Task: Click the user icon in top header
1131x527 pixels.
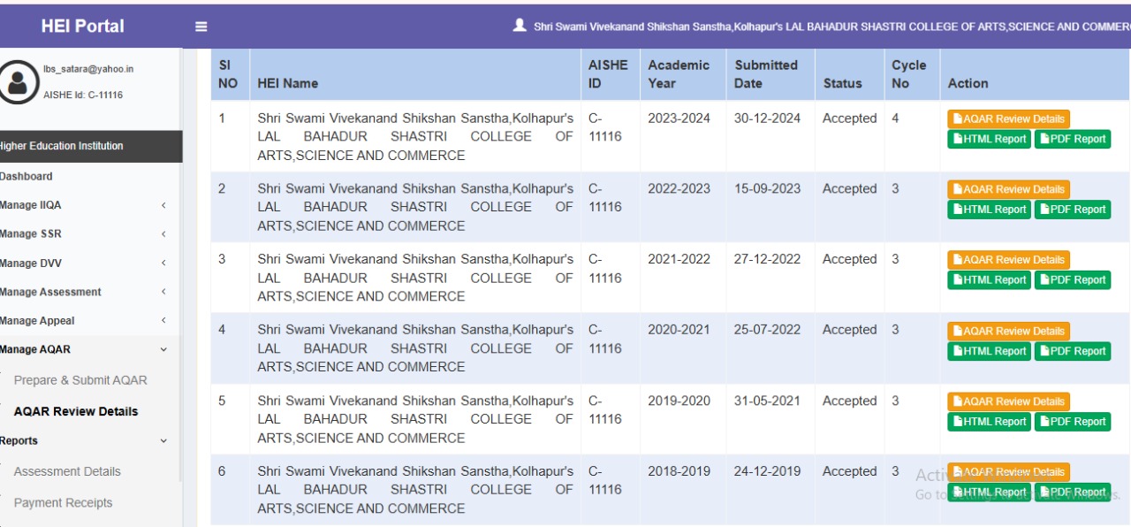Action: click(x=520, y=26)
